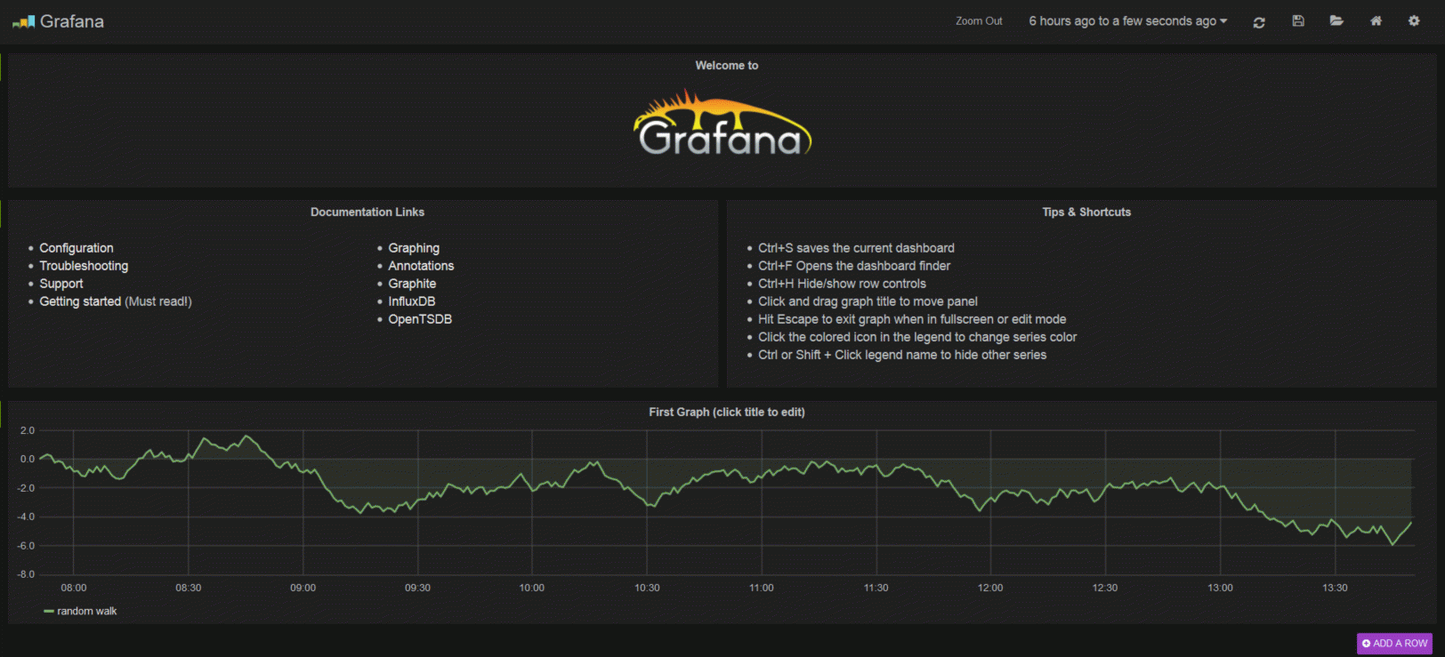Screen dimensions: 1445x657
Task: Click 'Click the colored icon in the legend' tip
Action: [917, 337]
